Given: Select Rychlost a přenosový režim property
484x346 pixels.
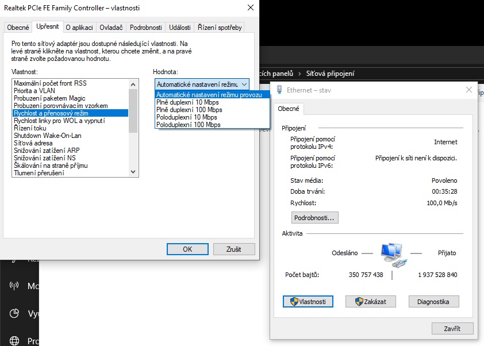Looking at the screenshot, I should pos(70,113).
